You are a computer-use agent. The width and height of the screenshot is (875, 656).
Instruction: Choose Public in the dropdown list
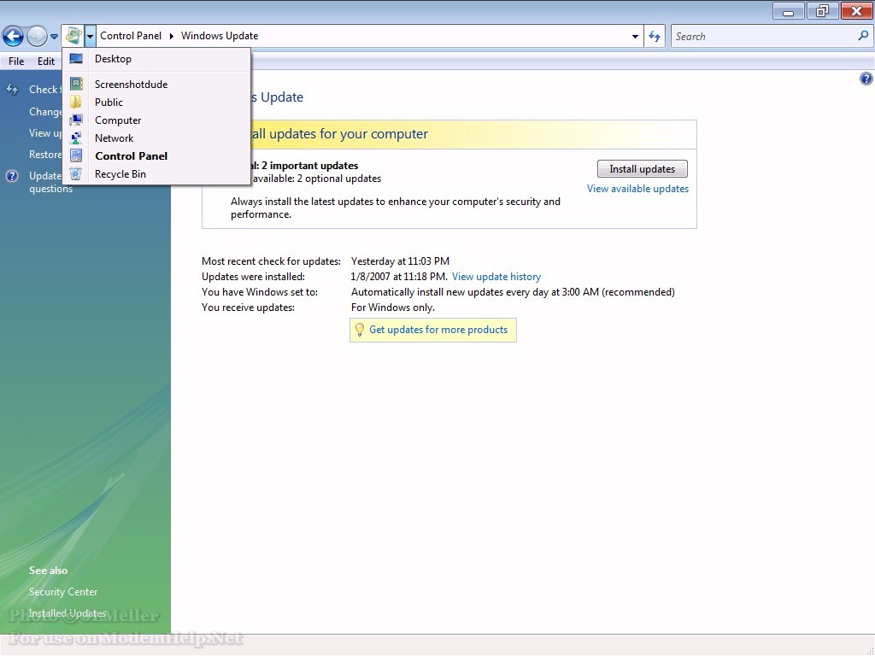156,102
